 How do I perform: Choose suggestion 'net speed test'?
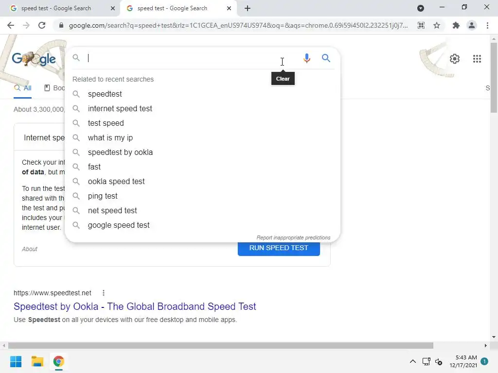point(203,211)
